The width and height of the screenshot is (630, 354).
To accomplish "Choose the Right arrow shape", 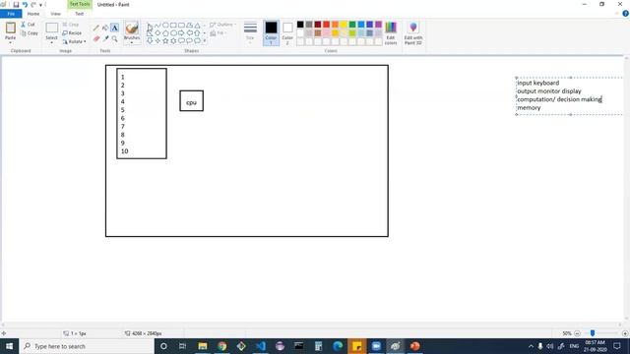I will (x=181, y=32).
